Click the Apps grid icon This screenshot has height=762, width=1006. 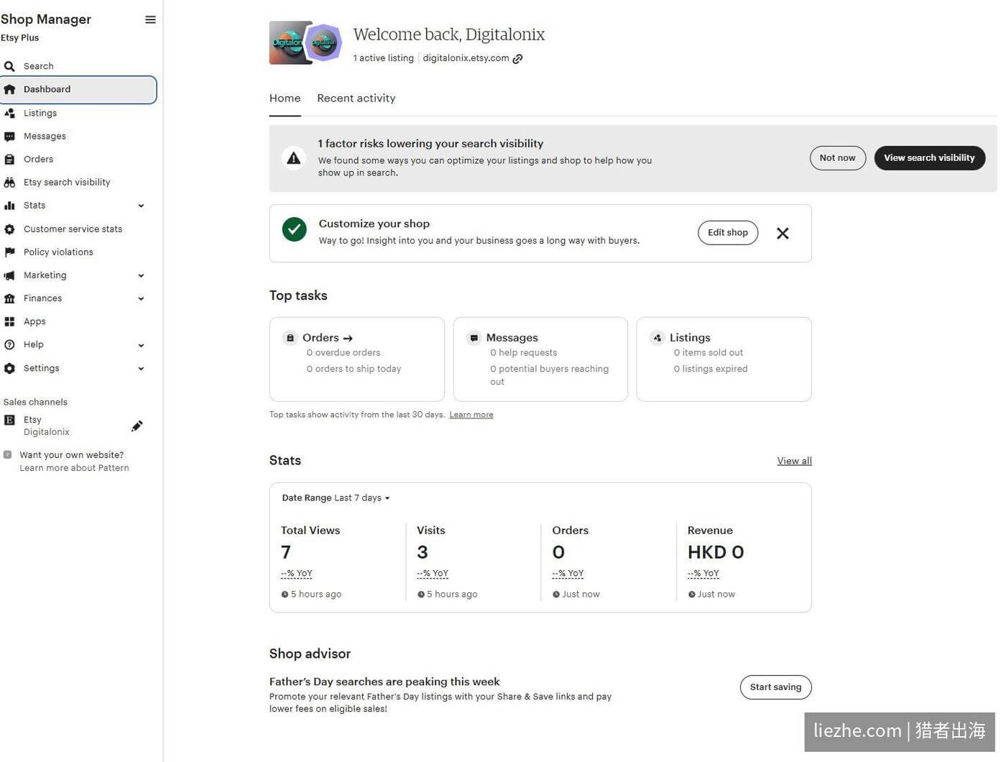click(x=9, y=321)
